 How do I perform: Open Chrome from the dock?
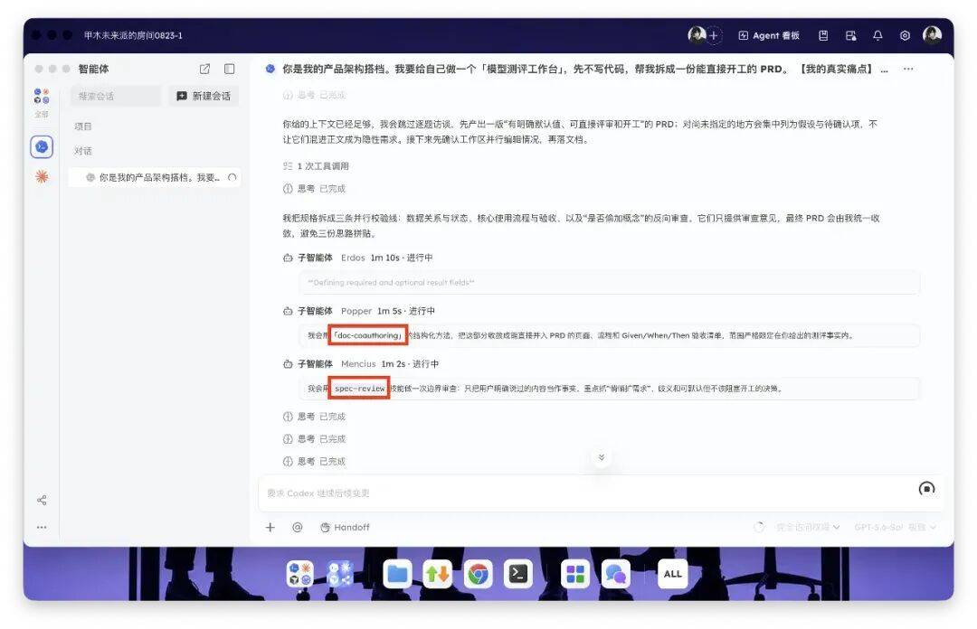pos(478,574)
